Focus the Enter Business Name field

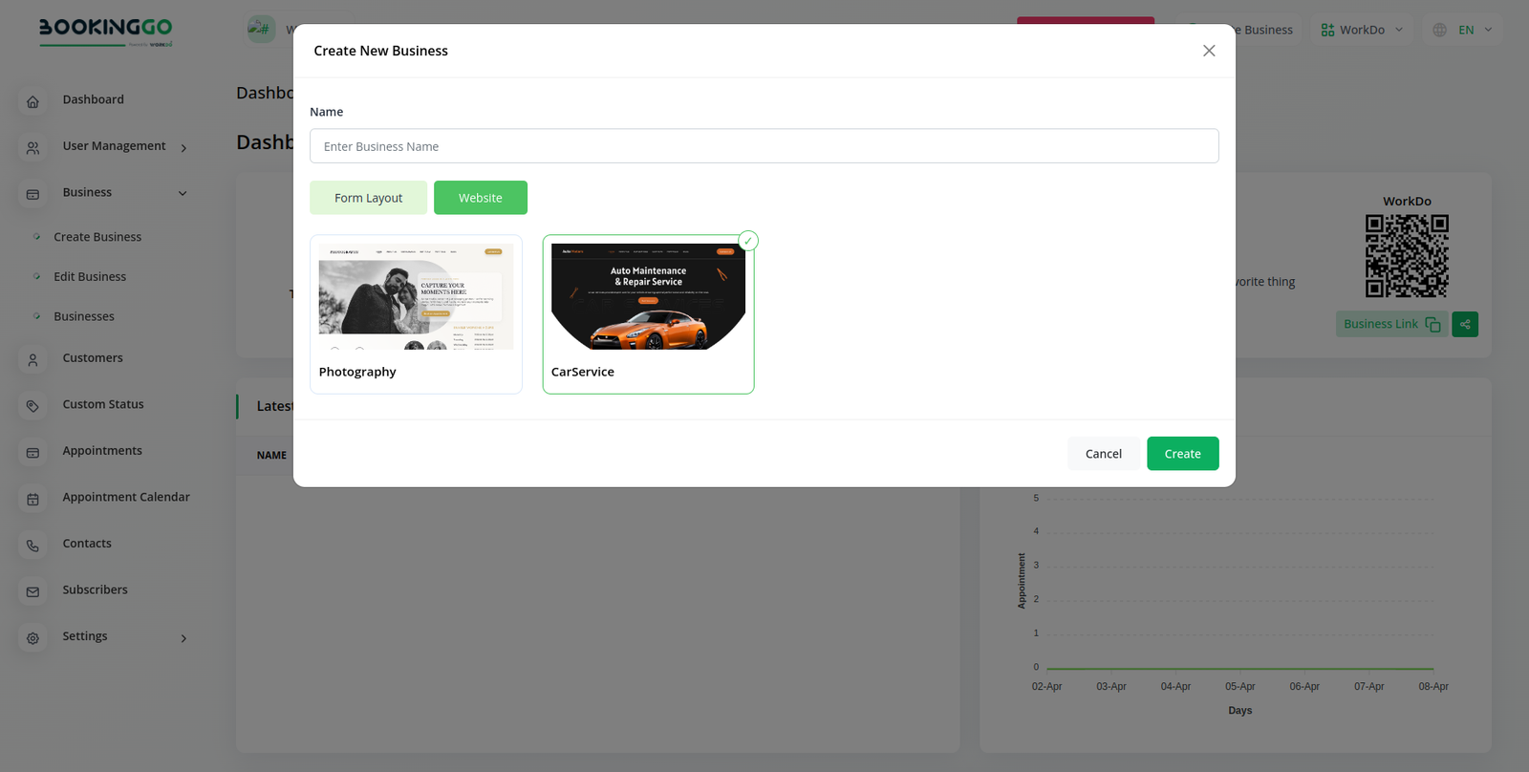764,146
